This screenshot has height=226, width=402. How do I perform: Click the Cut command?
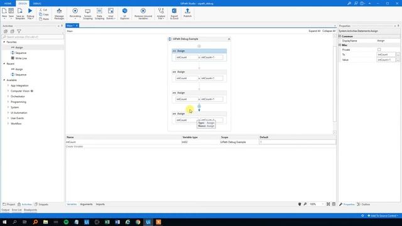(43, 10)
